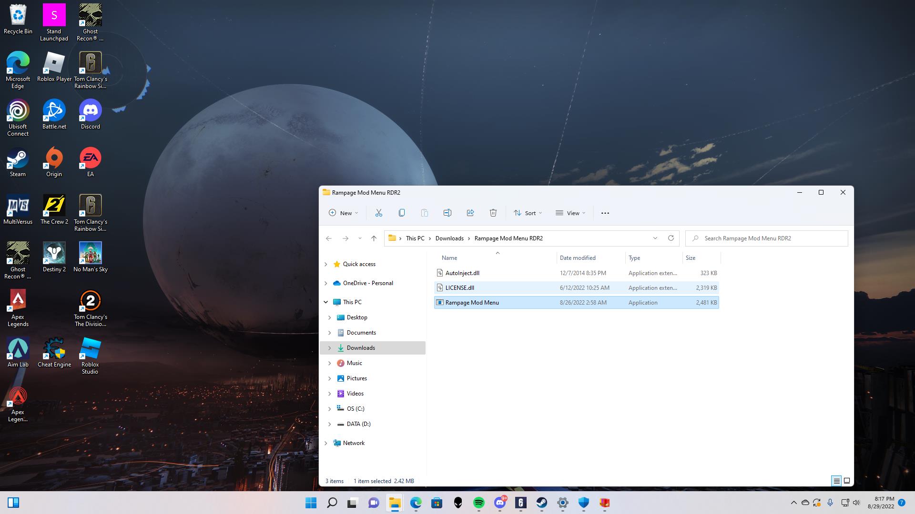
Task: Go up one folder level arrow
Action: tap(374, 238)
